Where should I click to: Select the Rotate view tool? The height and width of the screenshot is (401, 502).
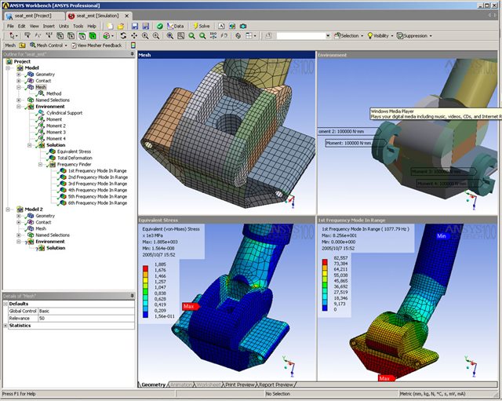tap(123, 36)
